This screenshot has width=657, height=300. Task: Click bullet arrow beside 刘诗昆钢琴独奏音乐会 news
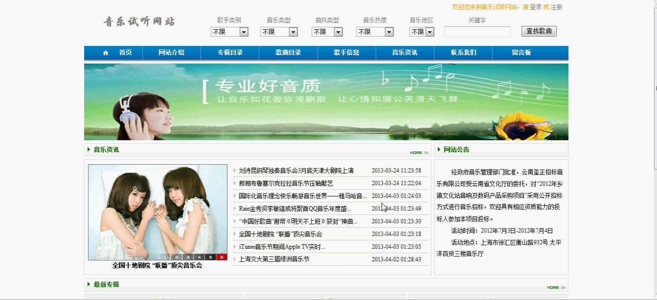click(235, 171)
